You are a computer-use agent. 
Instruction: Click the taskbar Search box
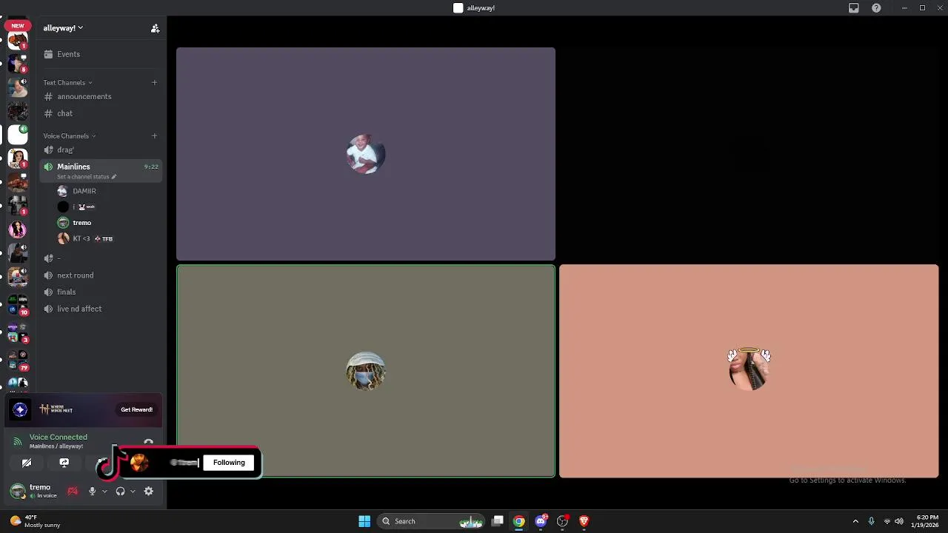[x=432, y=521]
